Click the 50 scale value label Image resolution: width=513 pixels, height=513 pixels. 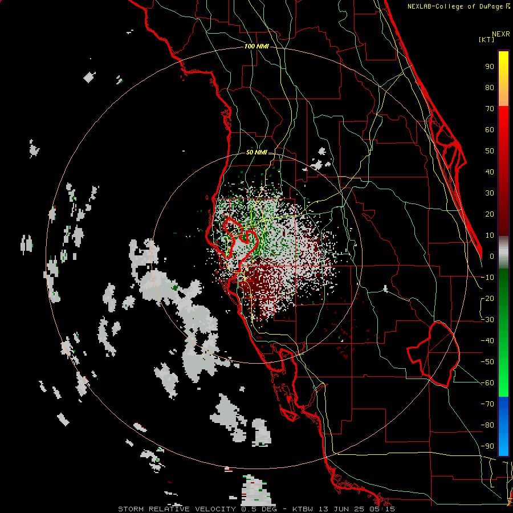click(x=490, y=151)
